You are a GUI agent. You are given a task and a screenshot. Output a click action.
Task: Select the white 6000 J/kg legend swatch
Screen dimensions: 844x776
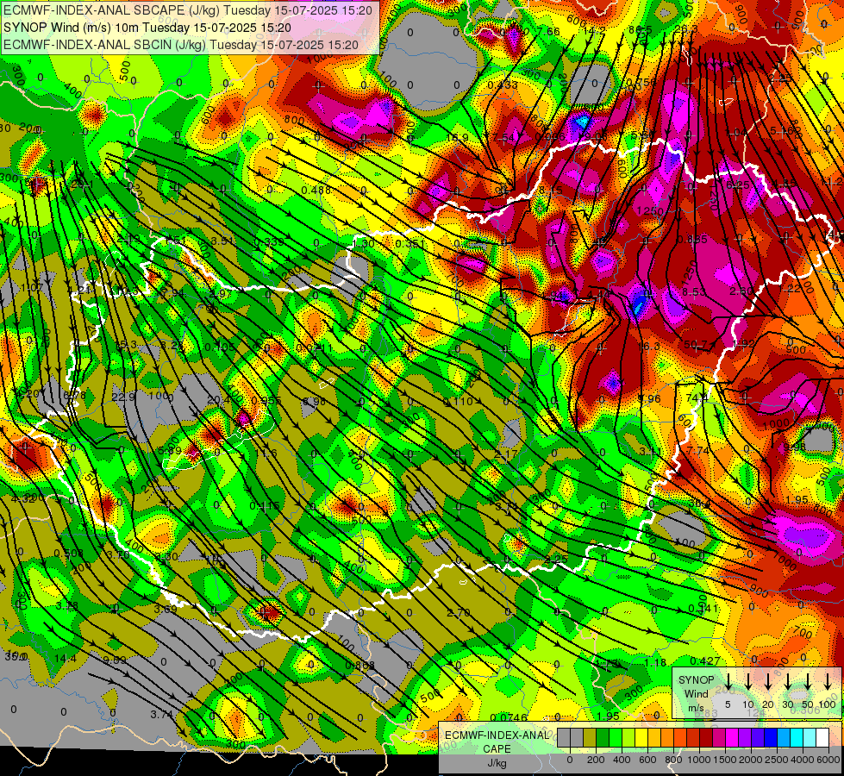tap(822, 737)
